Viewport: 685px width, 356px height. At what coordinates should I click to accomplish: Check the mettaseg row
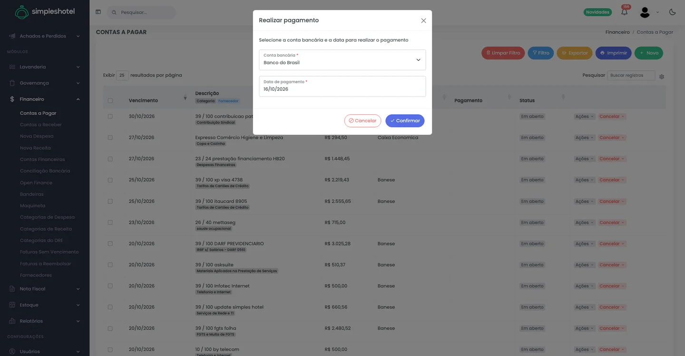click(x=110, y=222)
